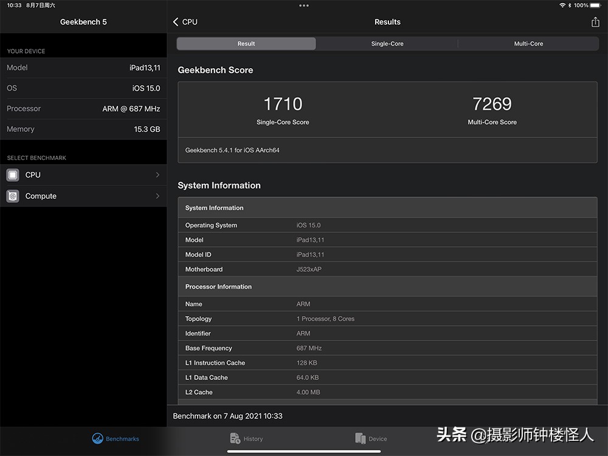The width and height of the screenshot is (608, 456).
Task: Tap the Device icon in bottom bar
Action: [x=360, y=438]
